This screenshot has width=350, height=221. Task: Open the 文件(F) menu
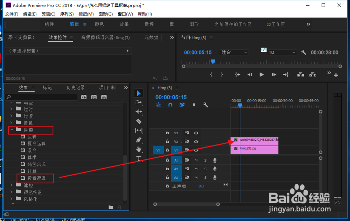tap(12, 14)
